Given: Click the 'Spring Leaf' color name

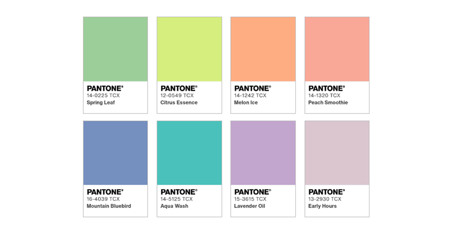Looking at the screenshot, I should click(101, 103).
